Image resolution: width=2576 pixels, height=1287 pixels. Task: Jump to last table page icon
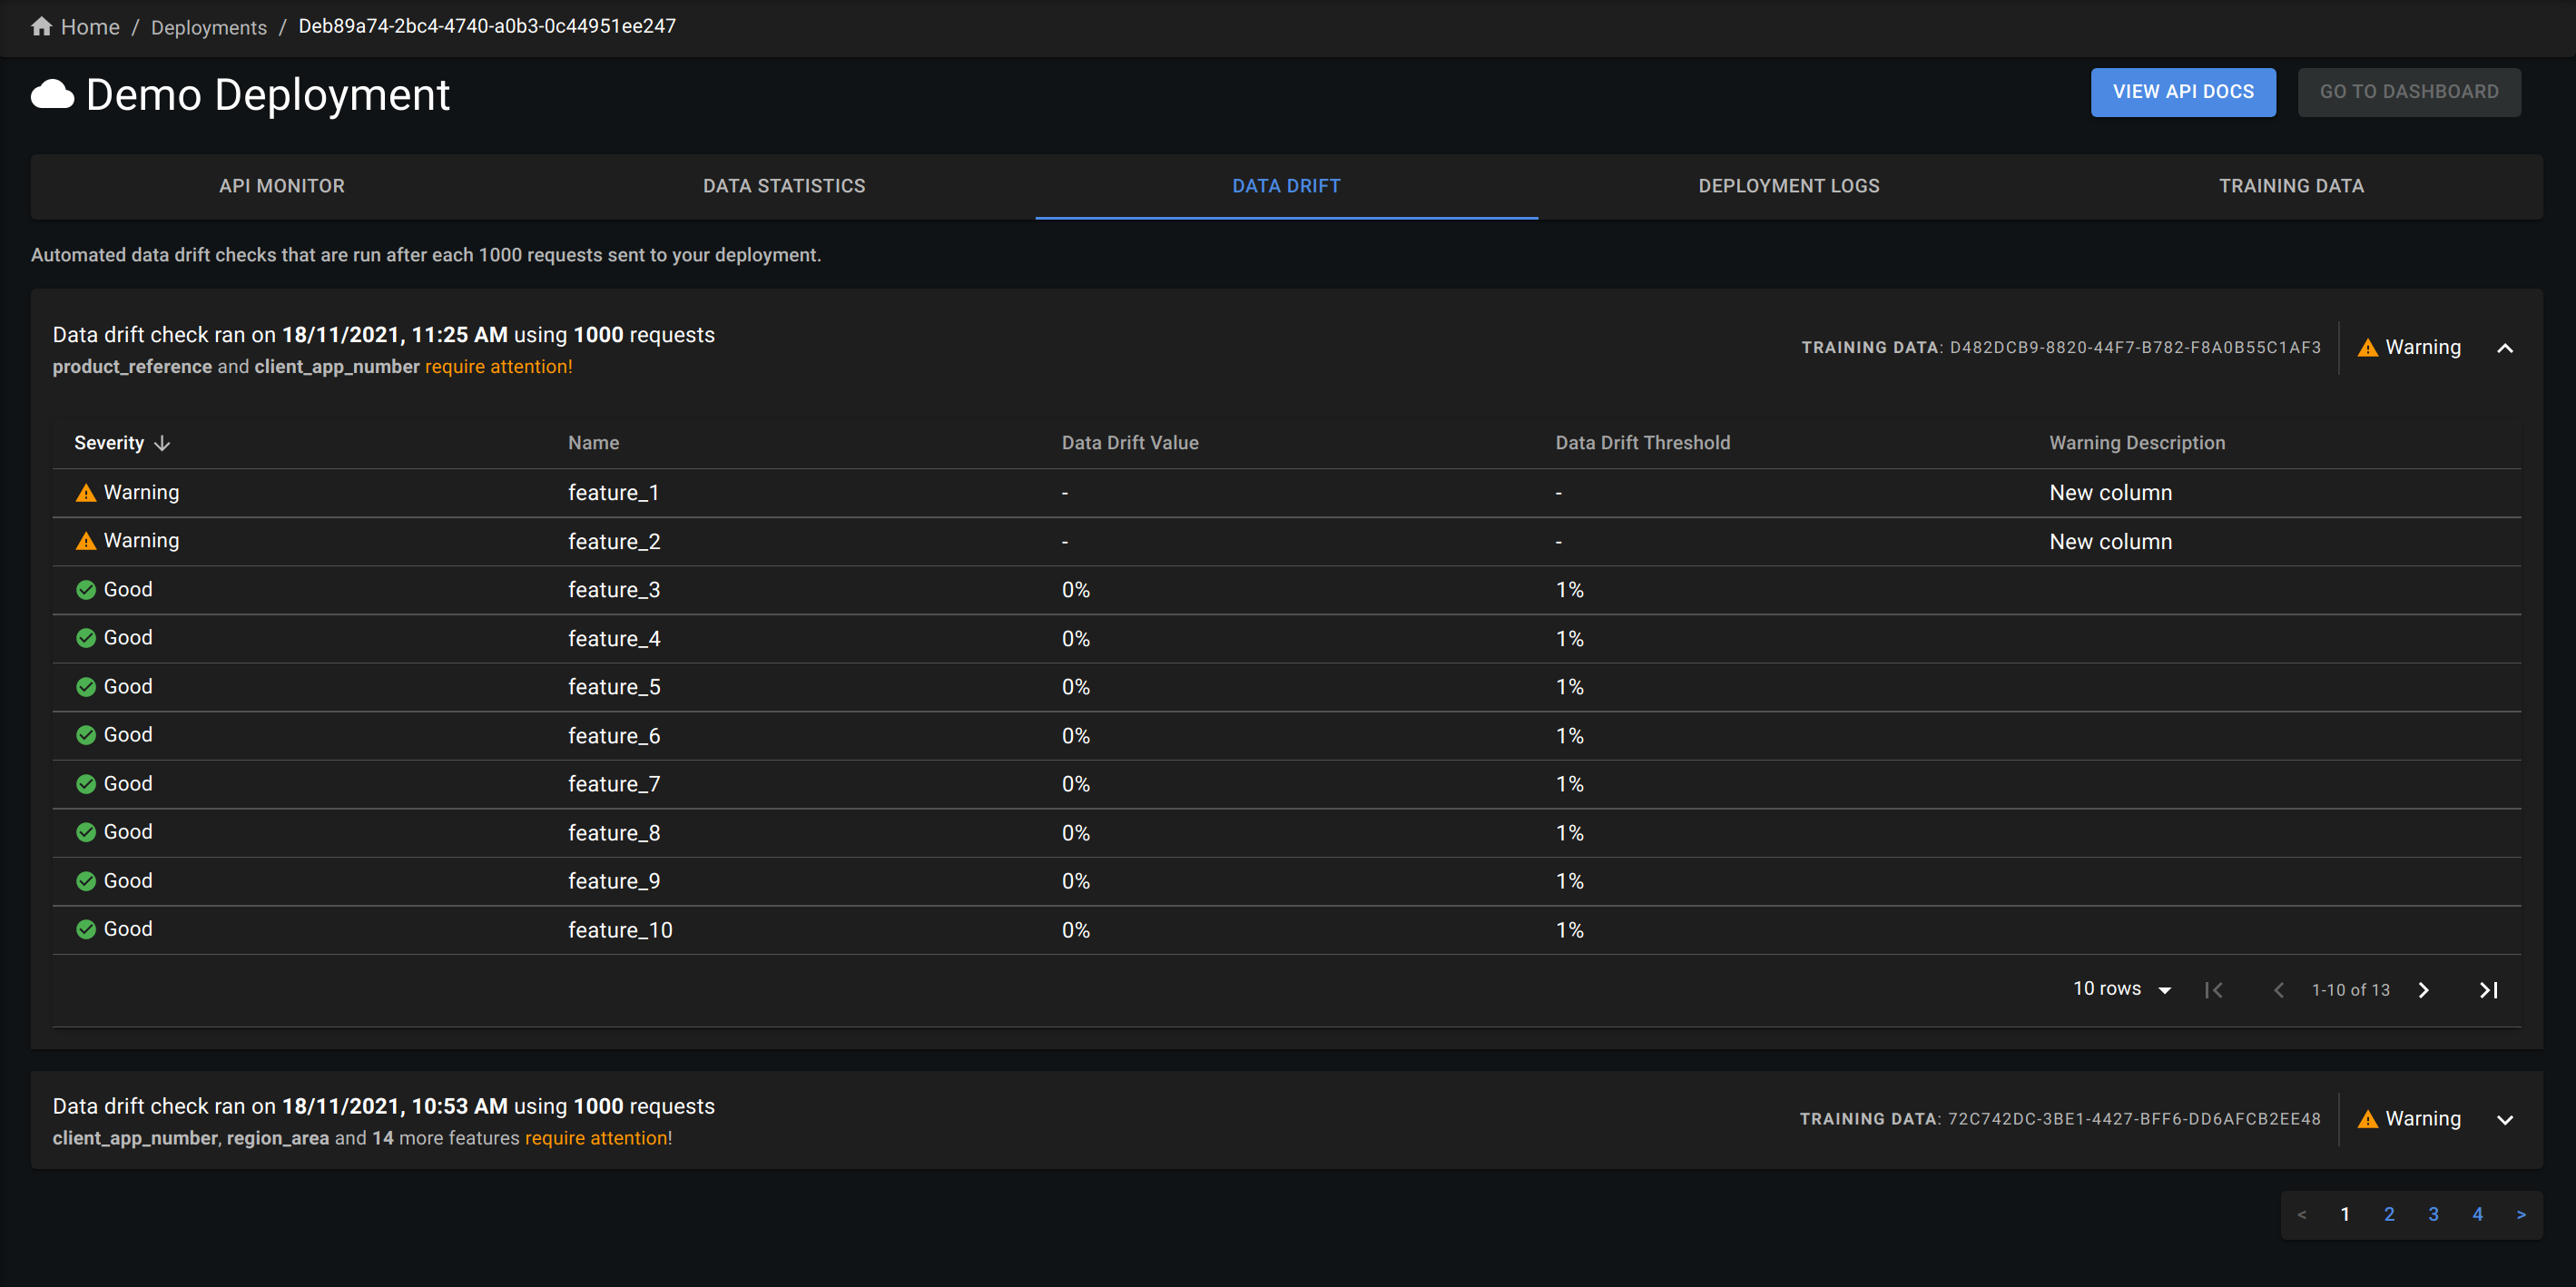2489,990
